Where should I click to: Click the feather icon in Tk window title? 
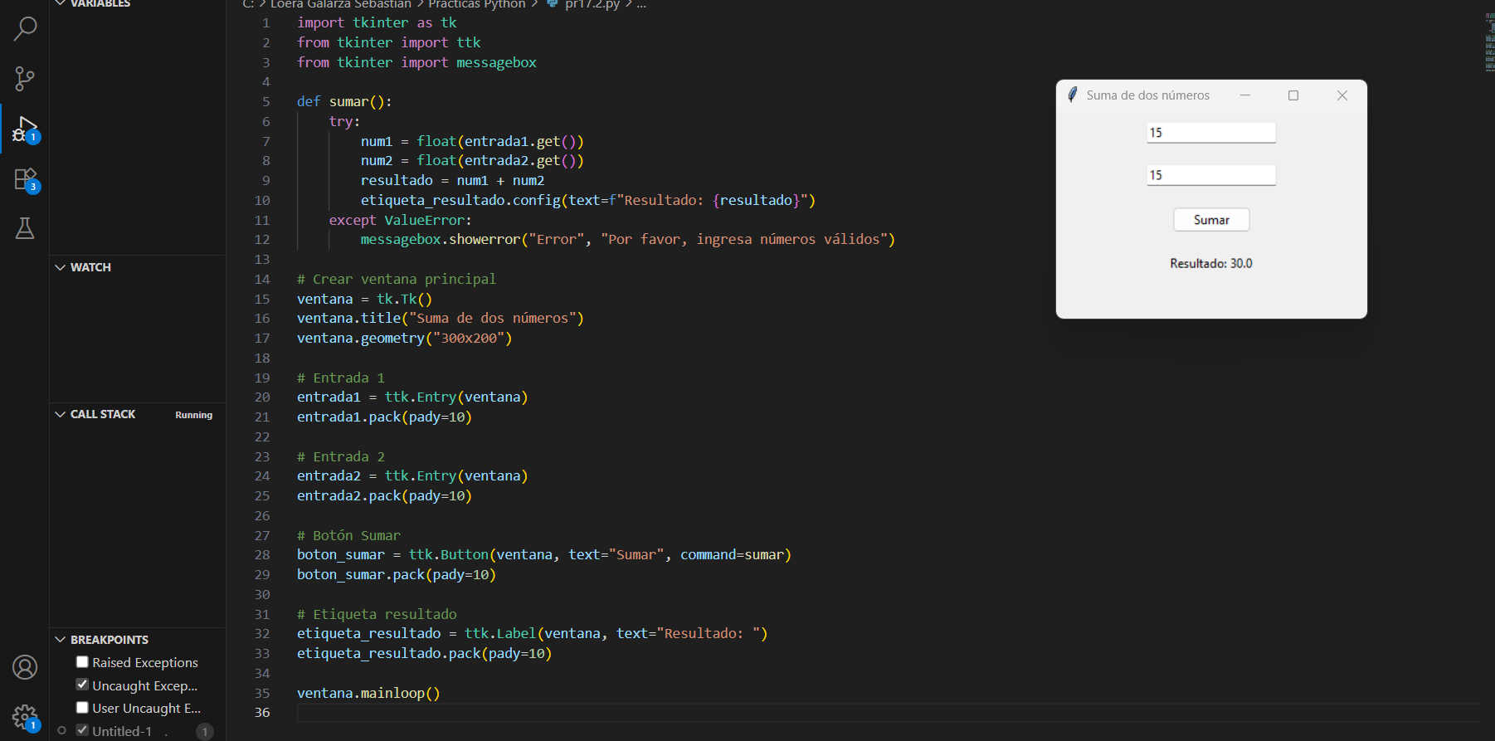pyautogui.click(x=1072, y=95)
